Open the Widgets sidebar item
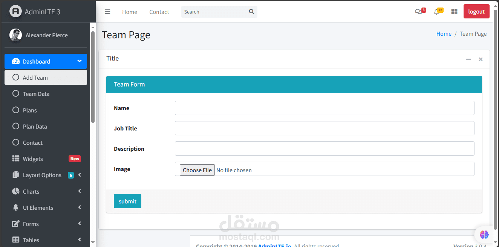The image size is (499, 247). click(x=46, y=159)
